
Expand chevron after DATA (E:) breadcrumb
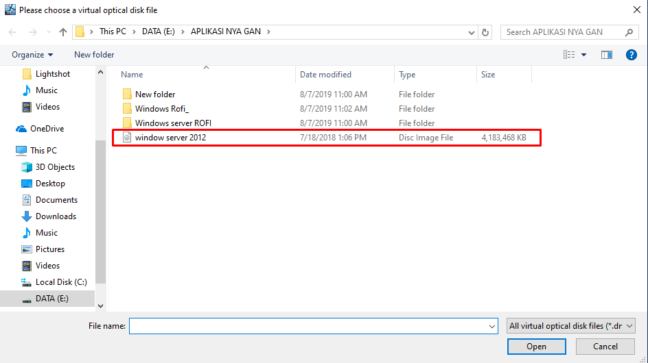pos(183,32)
